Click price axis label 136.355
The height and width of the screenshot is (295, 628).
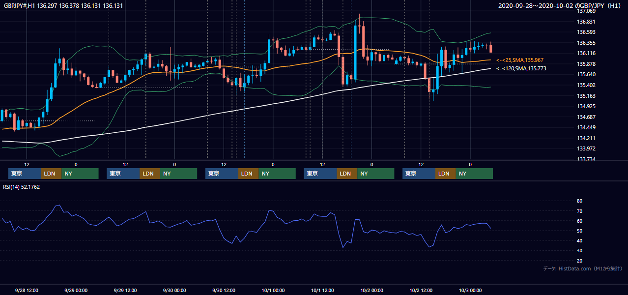coord(587,43)
